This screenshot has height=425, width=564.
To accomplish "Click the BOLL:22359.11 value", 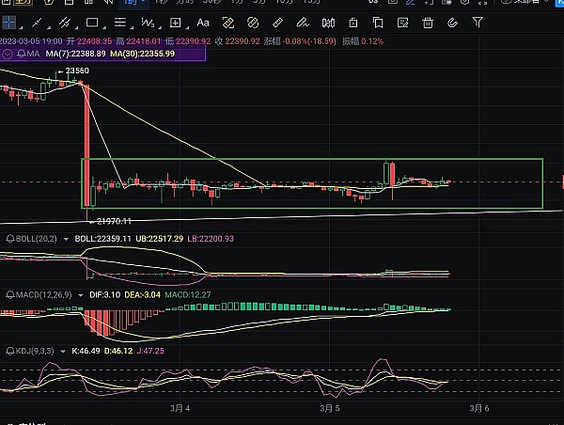I will (102, 239).
